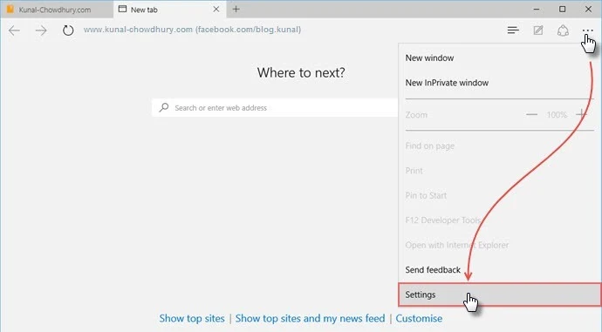Click the Kunal-Chowdhury.com tab favicon
Screen dimensions: 602x332
click(10, 9)
